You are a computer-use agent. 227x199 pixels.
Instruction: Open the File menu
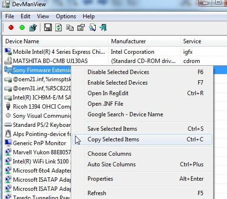[10, 16]
